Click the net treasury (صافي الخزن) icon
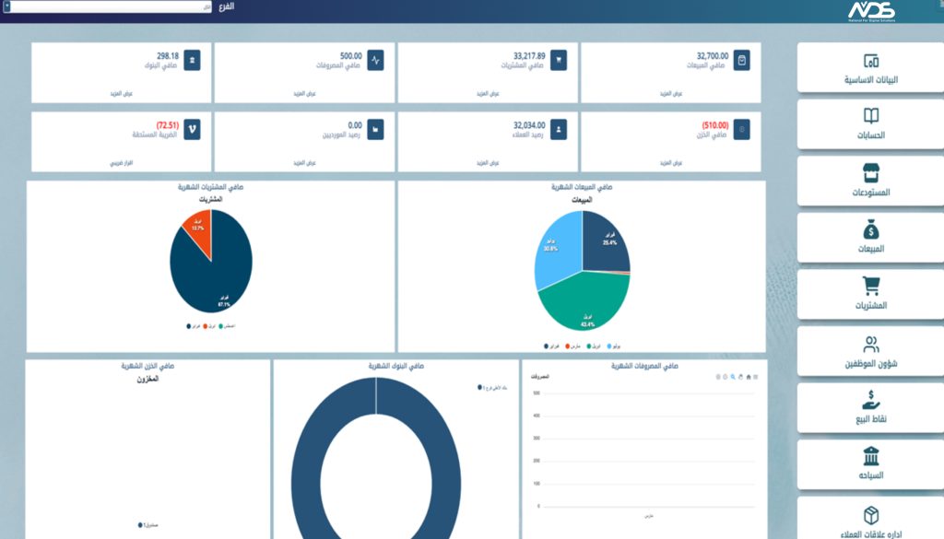Image resolution: width=944 pixels, height=539 pixels. pyautogui.click(x=742, y=129)
